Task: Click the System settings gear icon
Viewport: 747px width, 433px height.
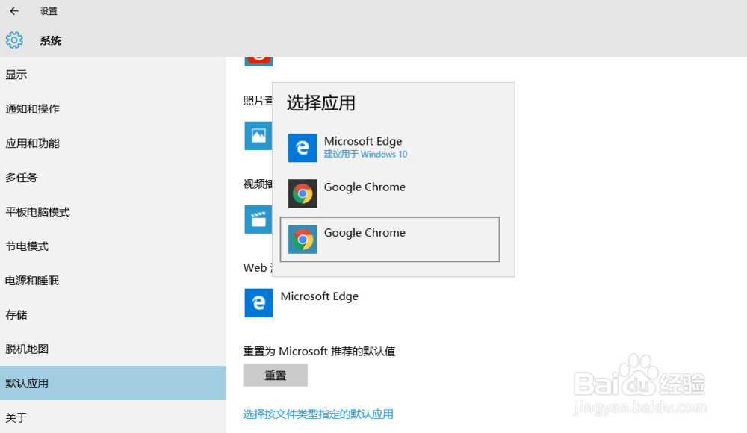Action: pyautogui.click(x=14, y=40)
